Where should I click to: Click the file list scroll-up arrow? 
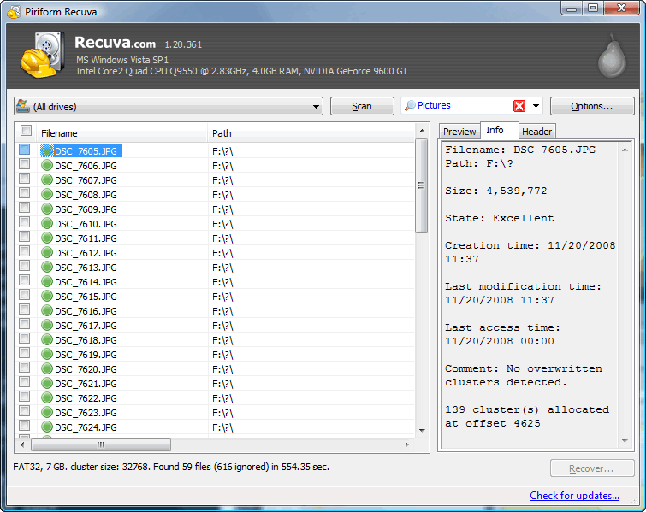pos(422,131)
